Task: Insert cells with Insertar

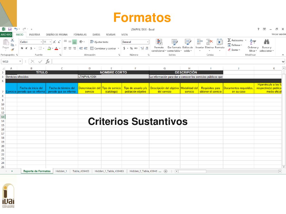Action: tap(200, 45)
